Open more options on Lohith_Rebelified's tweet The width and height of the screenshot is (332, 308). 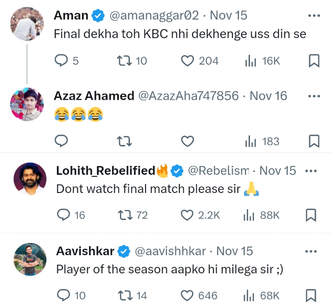(x=311, y=171)
